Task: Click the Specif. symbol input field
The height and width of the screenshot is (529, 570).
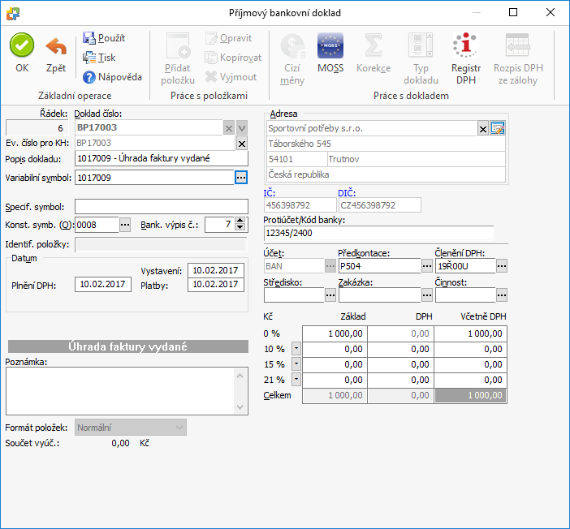Action: [161, 206]
